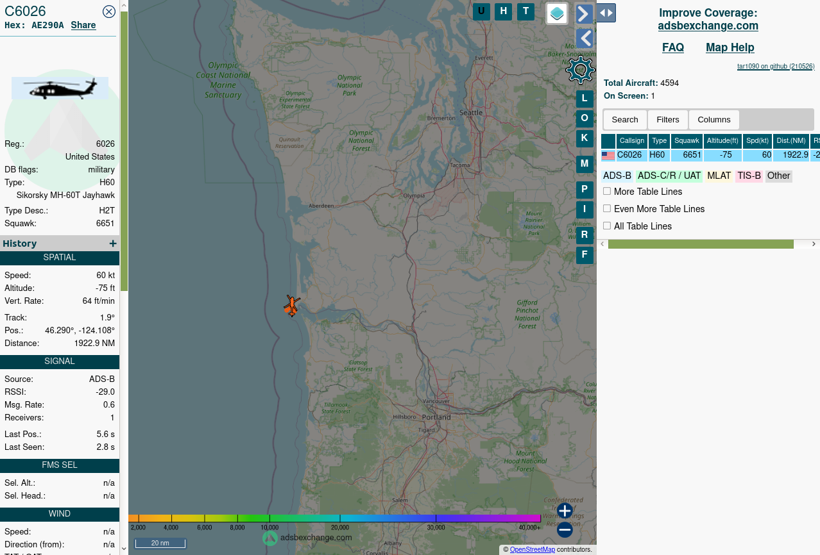Image resolution: width=820 pixels, height=555 pixels.
Task: Select the orange helicopter icon on map
Action: pos(292,306)
